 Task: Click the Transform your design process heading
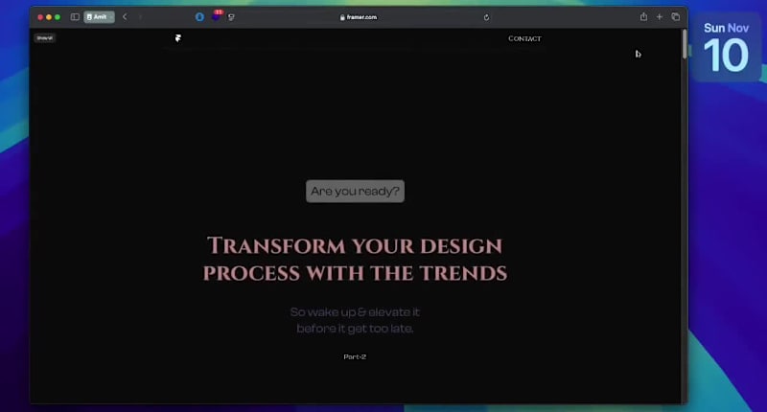pos(355,259)
